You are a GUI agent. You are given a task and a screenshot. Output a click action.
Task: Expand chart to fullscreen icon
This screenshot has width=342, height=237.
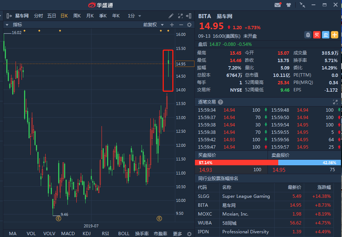pyautogui.click(x=180, y=16)
